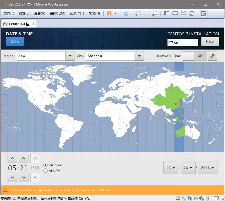Viewport: 225px width, 201px height.
Task: Click the send Ctrl+Alt+Del toolbar icon
Action: point(126,13)
